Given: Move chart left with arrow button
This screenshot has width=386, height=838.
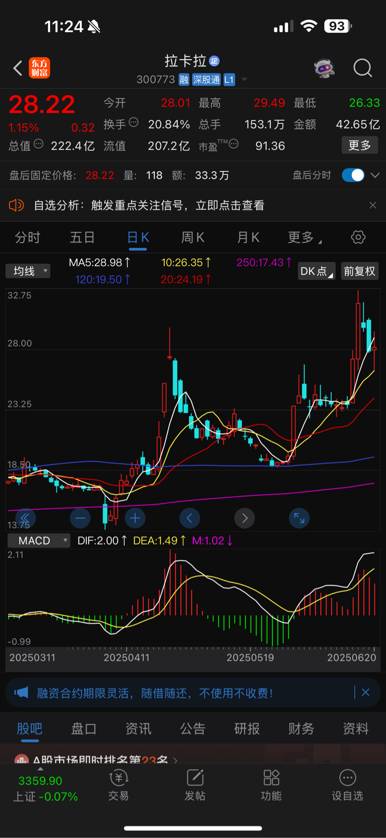Looking at the screenshot, I should click(x=190, y=518).
